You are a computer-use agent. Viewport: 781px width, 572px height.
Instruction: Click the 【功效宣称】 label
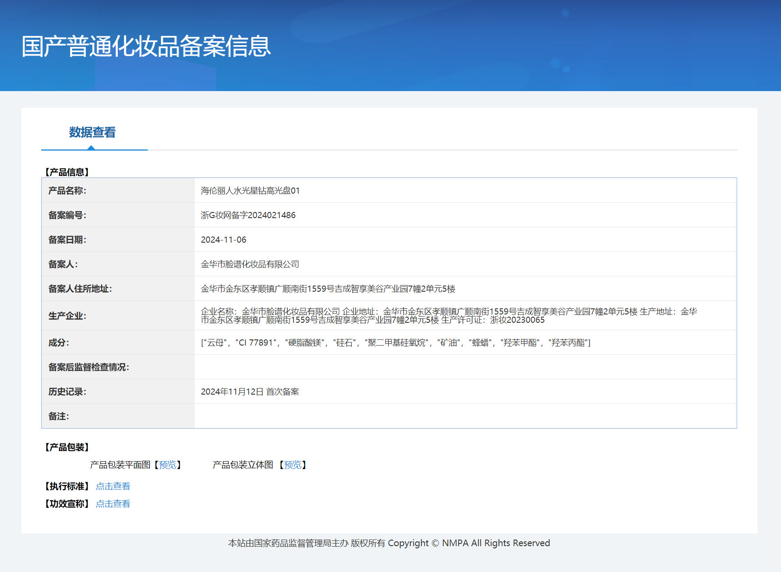tap(67, 504)
